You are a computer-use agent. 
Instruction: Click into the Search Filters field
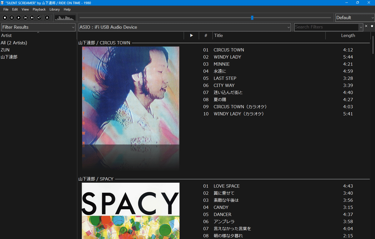click(326, 27)
